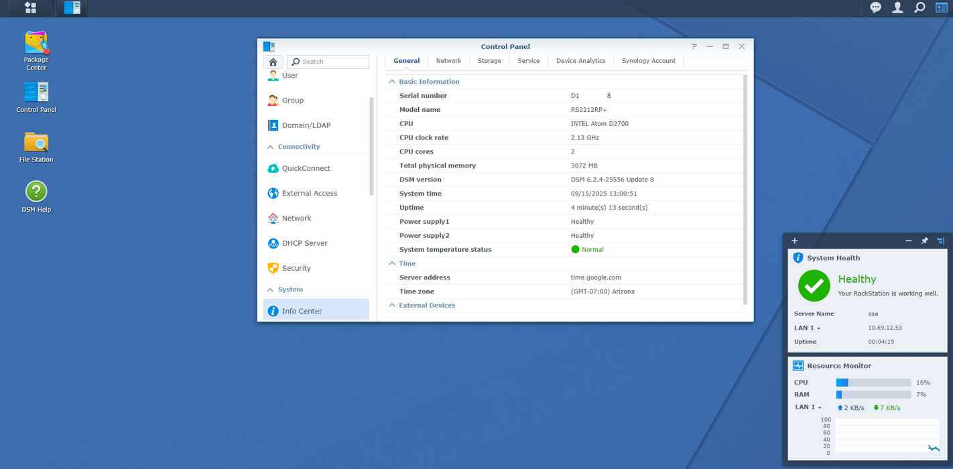Click the taskbar search magnifier icon
953x469 pixels.
(919, 8)
